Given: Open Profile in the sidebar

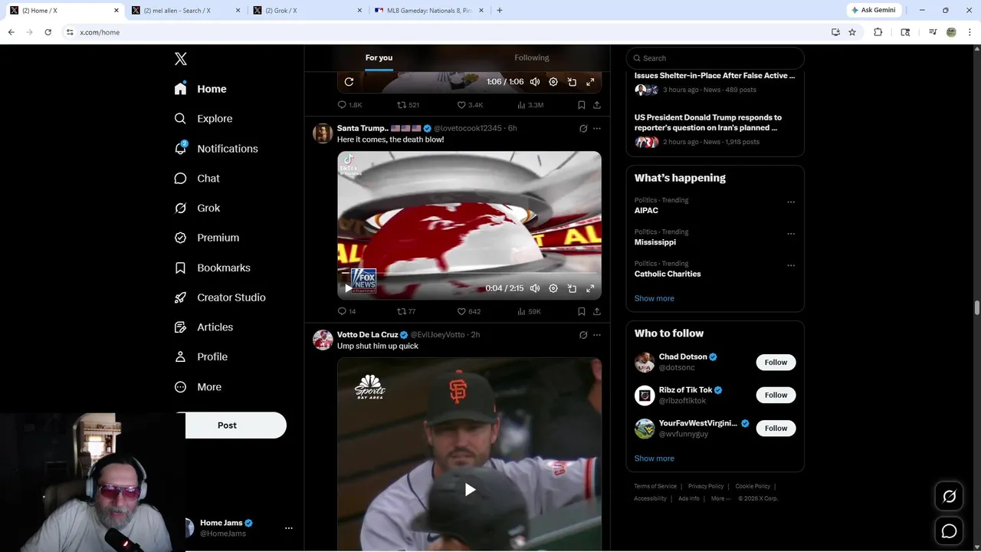Looking at the screenshot, I should coord(201,356).
